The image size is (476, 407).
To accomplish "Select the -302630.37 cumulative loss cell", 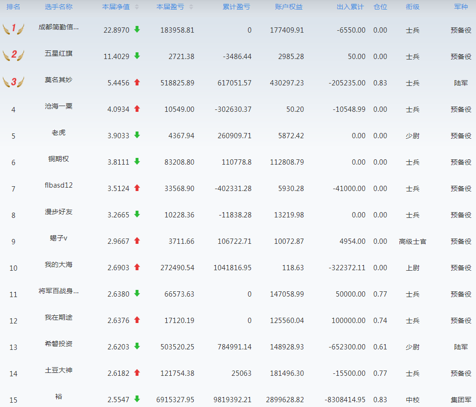I will tap(233, 109).
